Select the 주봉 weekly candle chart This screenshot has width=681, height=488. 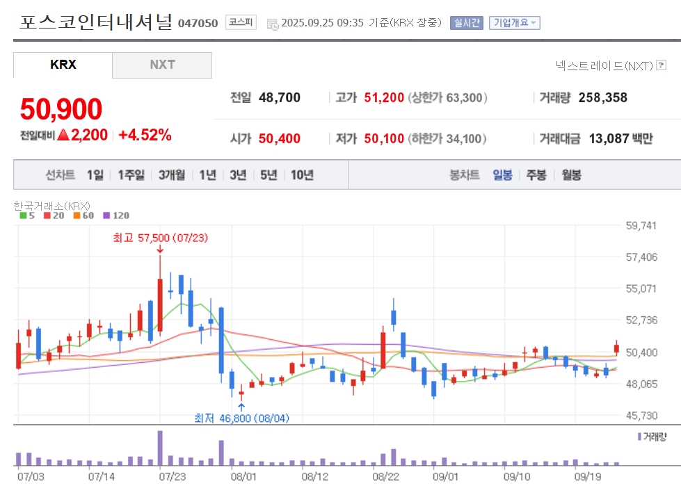536,175
